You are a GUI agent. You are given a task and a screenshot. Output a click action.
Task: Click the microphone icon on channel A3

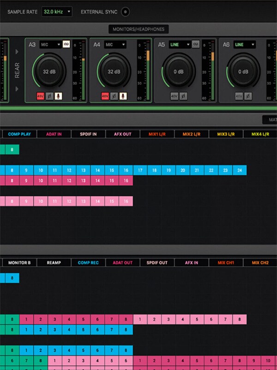58,96
